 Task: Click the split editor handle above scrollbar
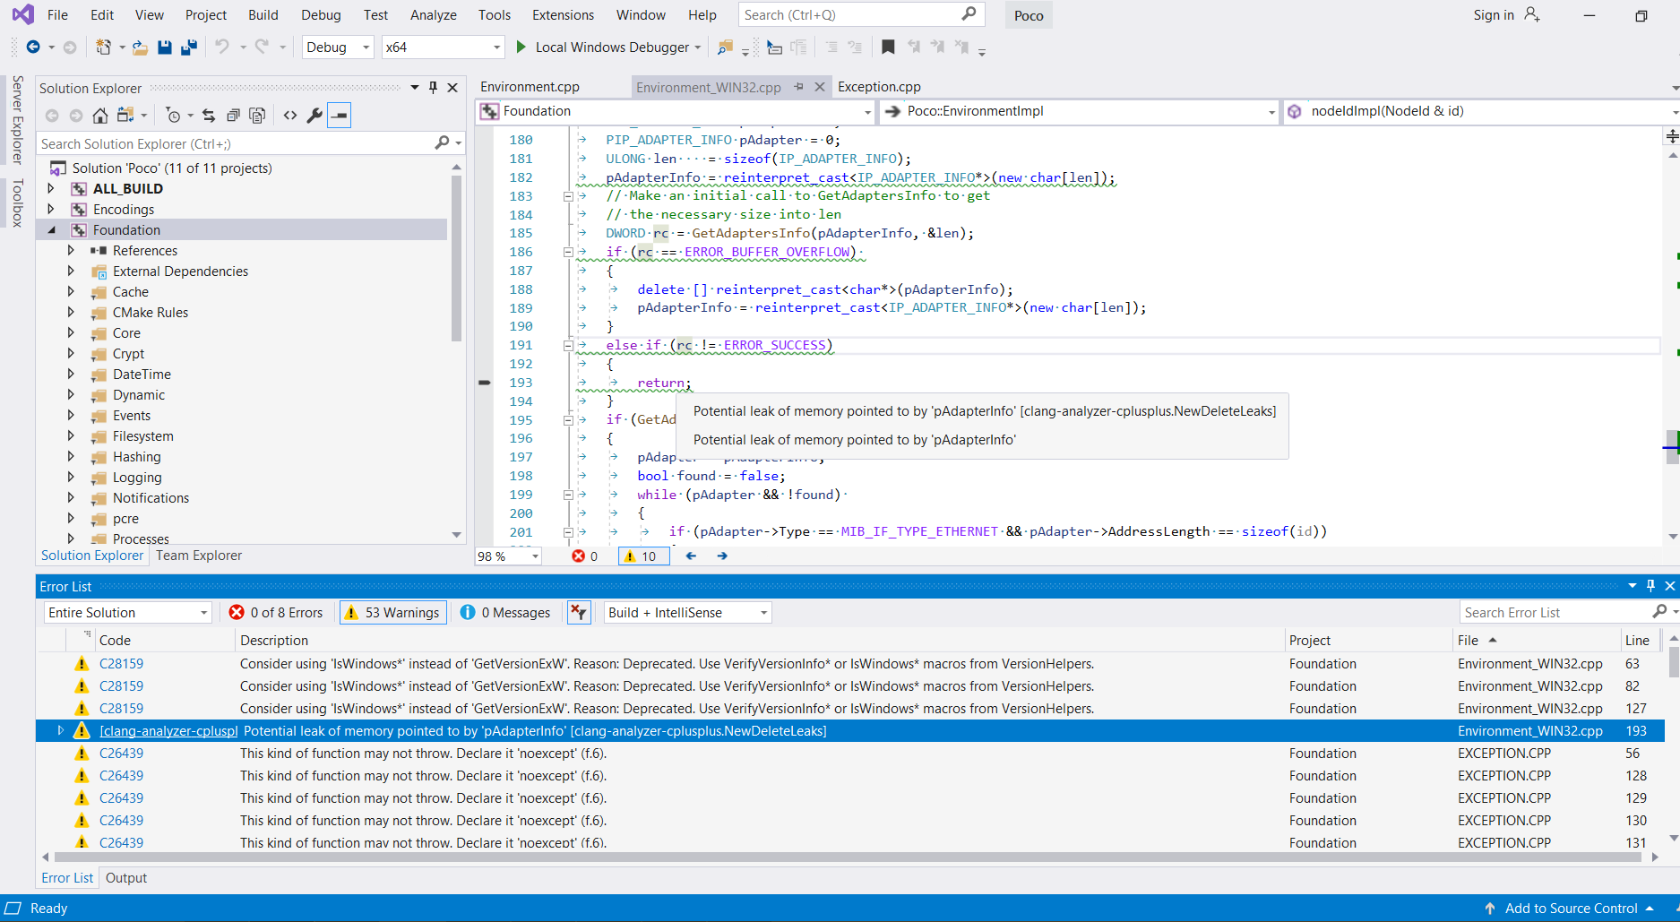point(1672,136)
